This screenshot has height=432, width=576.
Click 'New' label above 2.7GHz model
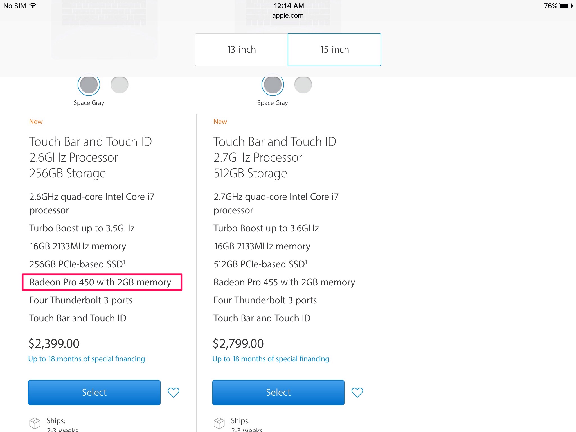(220, 122)
